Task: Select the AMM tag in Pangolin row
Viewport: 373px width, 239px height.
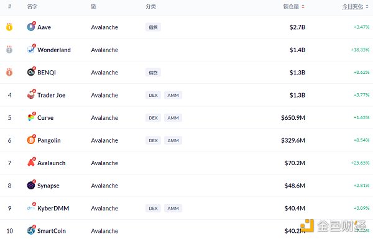Action: coord(173,140)
